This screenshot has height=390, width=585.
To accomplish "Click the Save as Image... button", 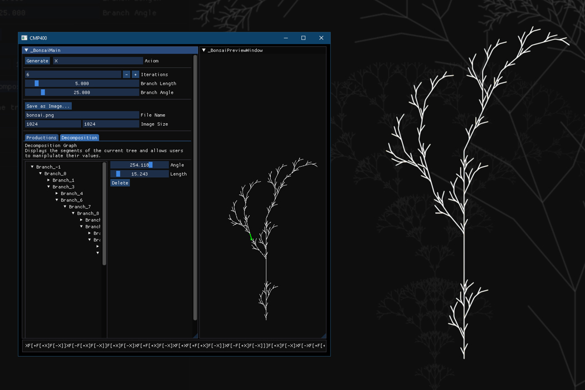I will [x=48, y=106].
